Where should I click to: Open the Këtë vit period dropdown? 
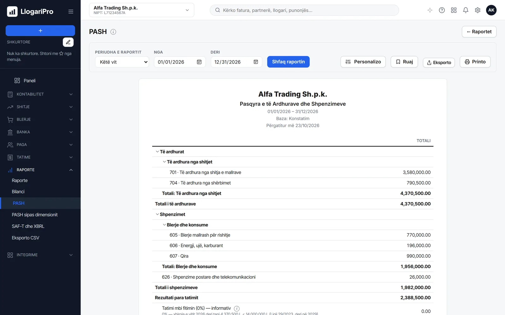(122, 62)
